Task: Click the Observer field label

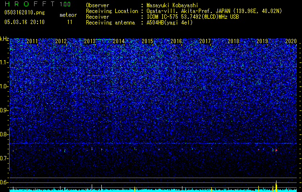Action: click(x=97, y=5)
